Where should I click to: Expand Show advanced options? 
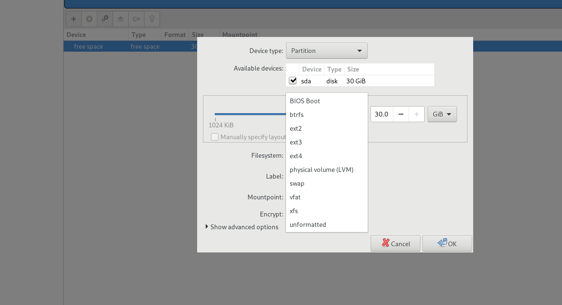tap(242, 227)
